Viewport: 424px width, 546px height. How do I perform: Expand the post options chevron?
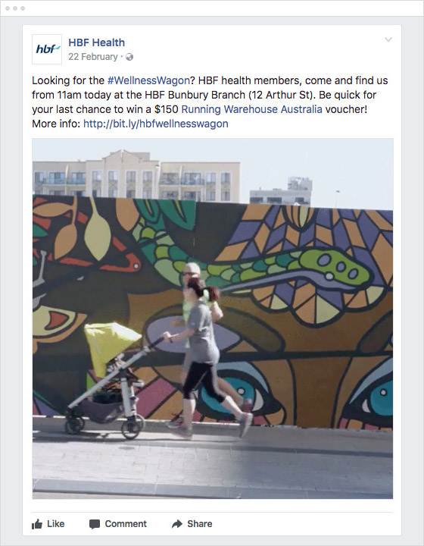(388, 39)
